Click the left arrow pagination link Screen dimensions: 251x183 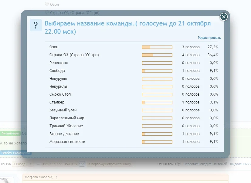pyautogui.click(x=38, y=164)
